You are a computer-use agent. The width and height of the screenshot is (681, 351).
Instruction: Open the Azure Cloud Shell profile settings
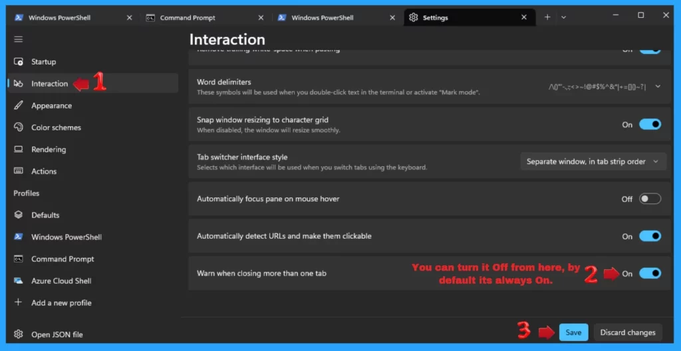point(93,281)
